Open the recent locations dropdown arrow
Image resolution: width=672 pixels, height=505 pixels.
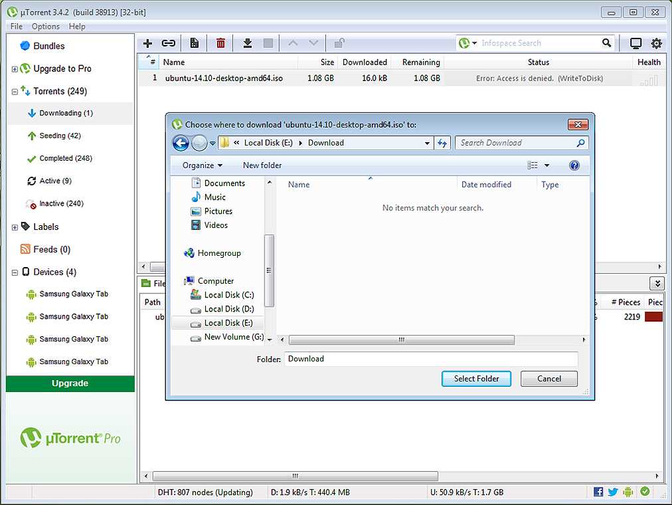click(x=212, y=144)
